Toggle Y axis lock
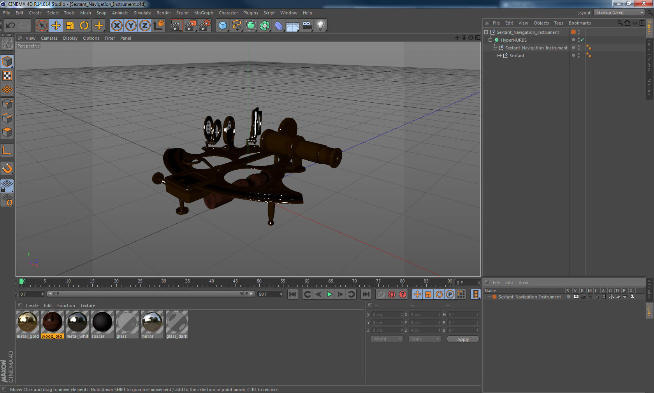654x393 pixels. pos(131,26)
